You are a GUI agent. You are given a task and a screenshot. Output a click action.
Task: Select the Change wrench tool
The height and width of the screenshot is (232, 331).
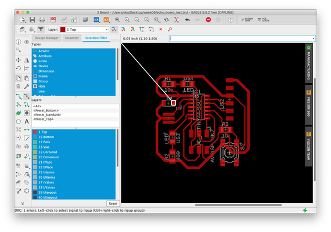pos(27,86)
